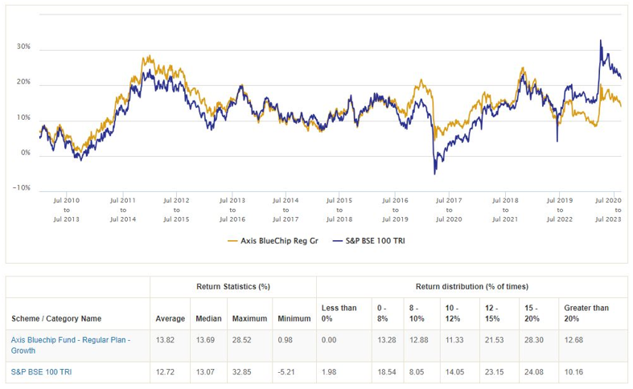633x389 pixels.
Task: Select BSE 100 median value 13.07
Action: click(x=205, y=371)
